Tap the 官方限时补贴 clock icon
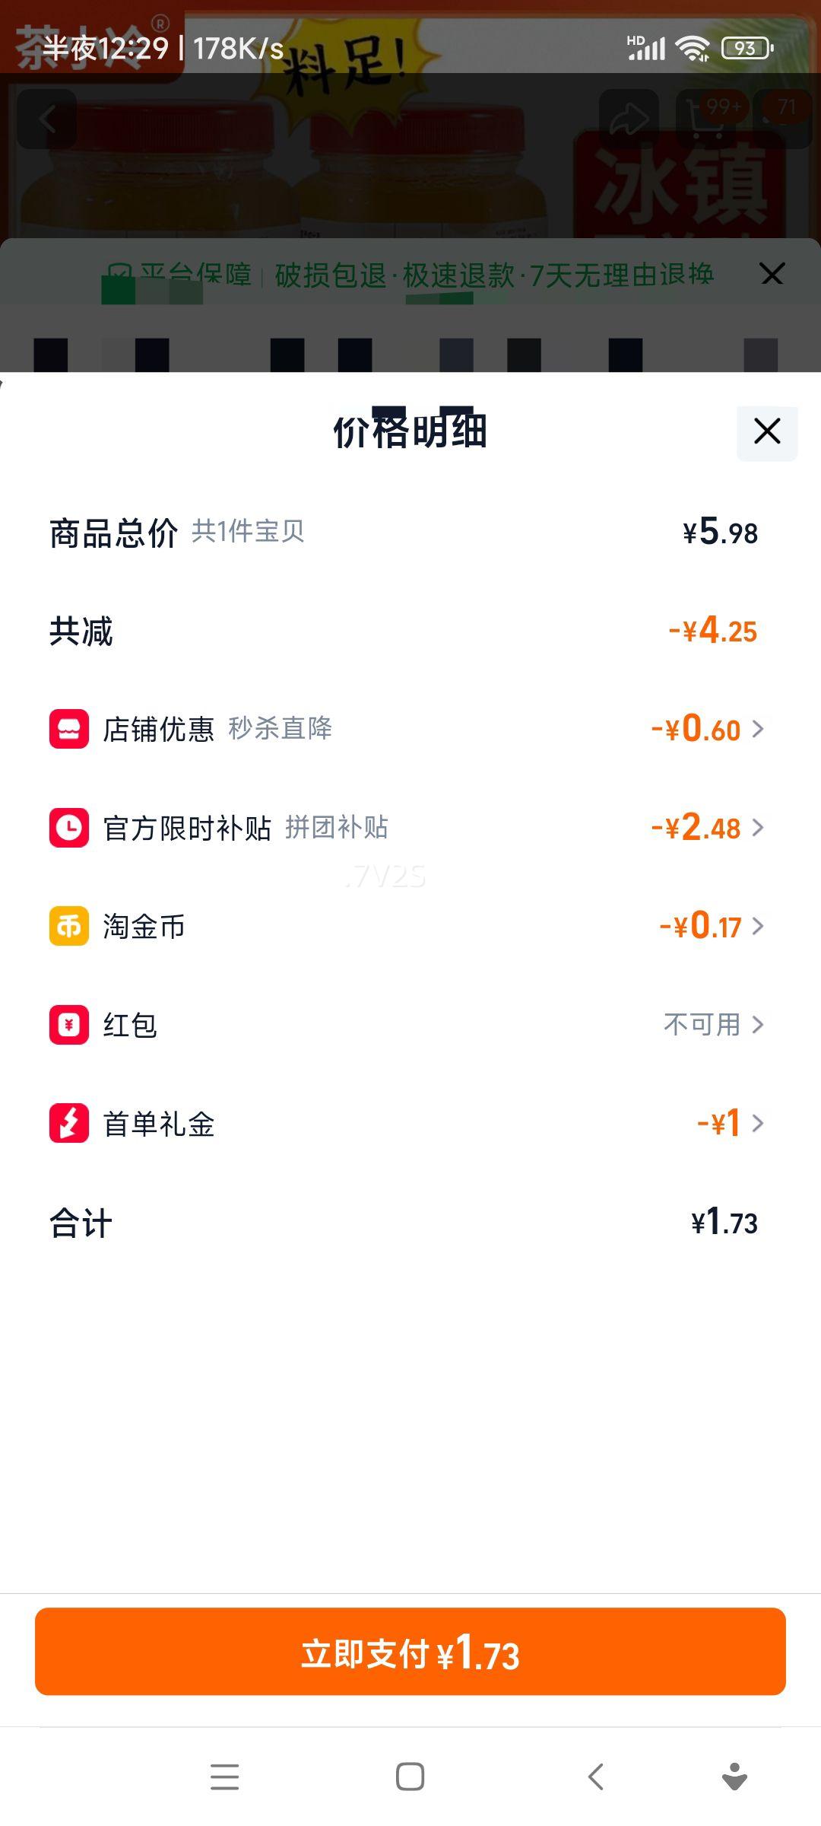Image resolution: width=821 pixels, height=1826 pixels. click(69, 828)
